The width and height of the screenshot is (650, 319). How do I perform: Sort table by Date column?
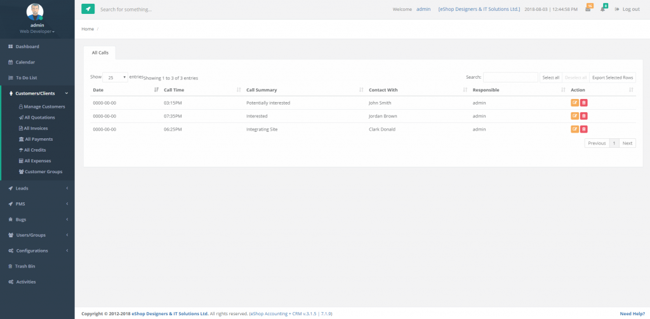coord(124,90)
